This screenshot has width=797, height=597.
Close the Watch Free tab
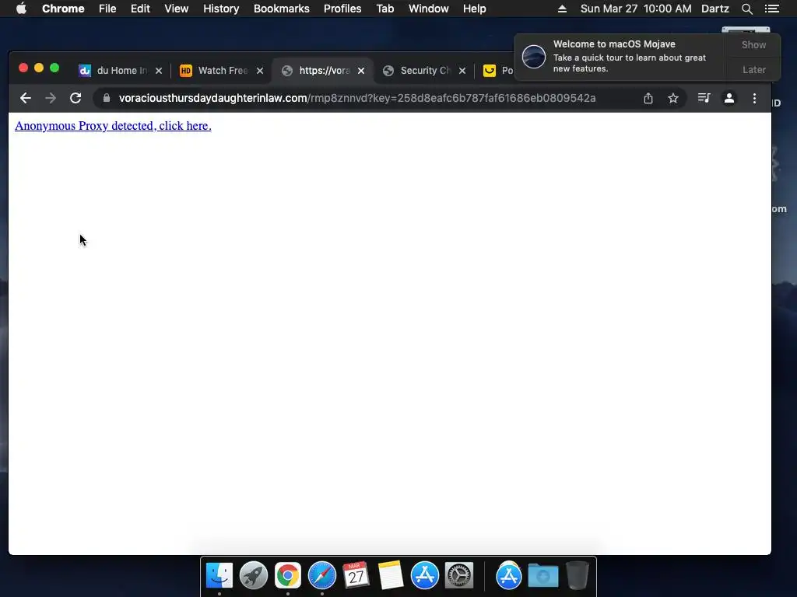click(x=260, y=71)
